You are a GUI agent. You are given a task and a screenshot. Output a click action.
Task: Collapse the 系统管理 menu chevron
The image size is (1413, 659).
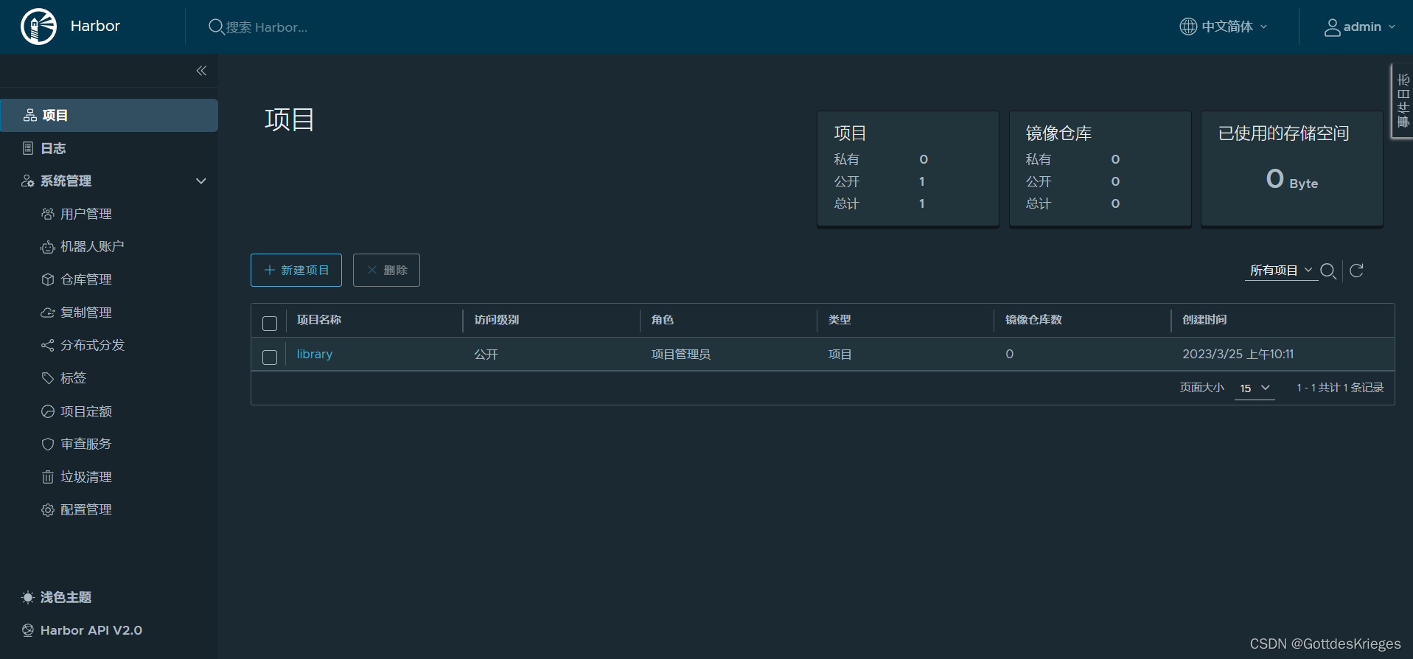(x=200, y=181)
